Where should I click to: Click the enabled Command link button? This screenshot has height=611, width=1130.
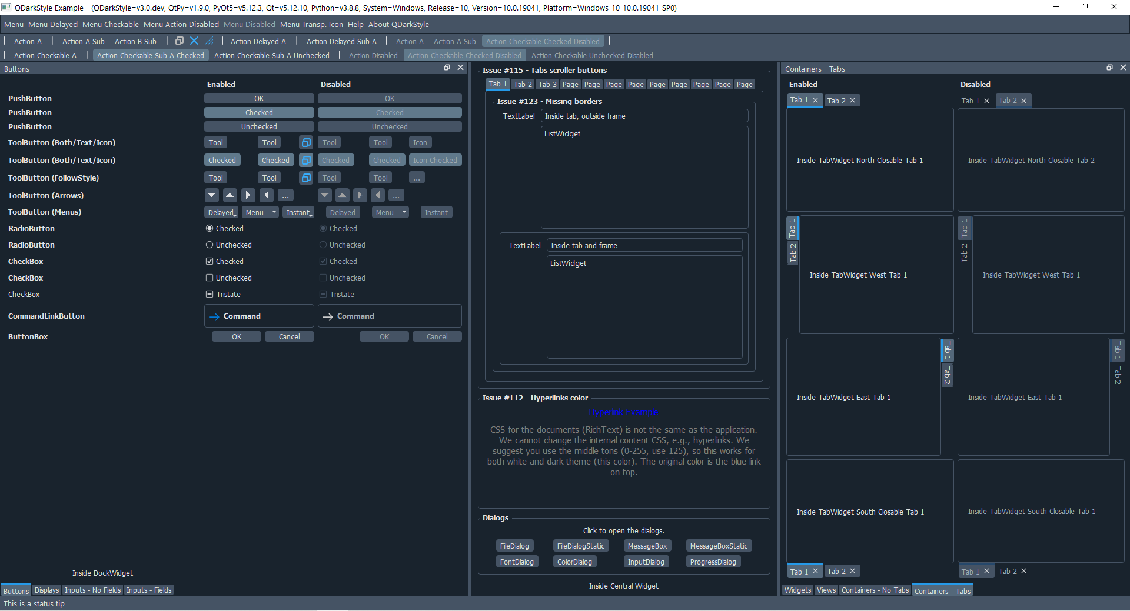[x=259, y=316]
